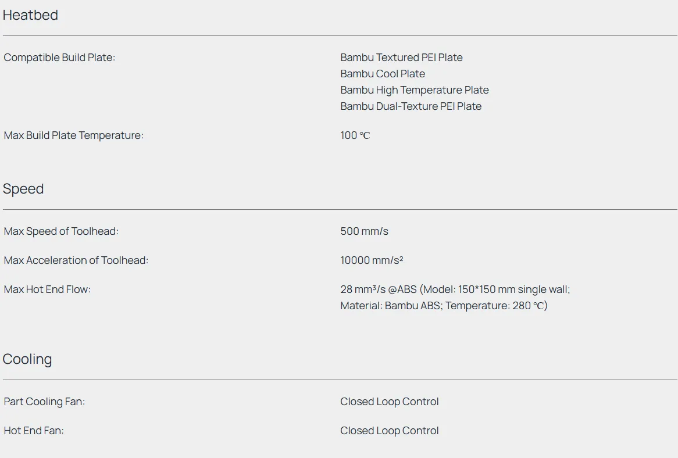Click the Bambu Cool Plate entry

coord(383,74)
